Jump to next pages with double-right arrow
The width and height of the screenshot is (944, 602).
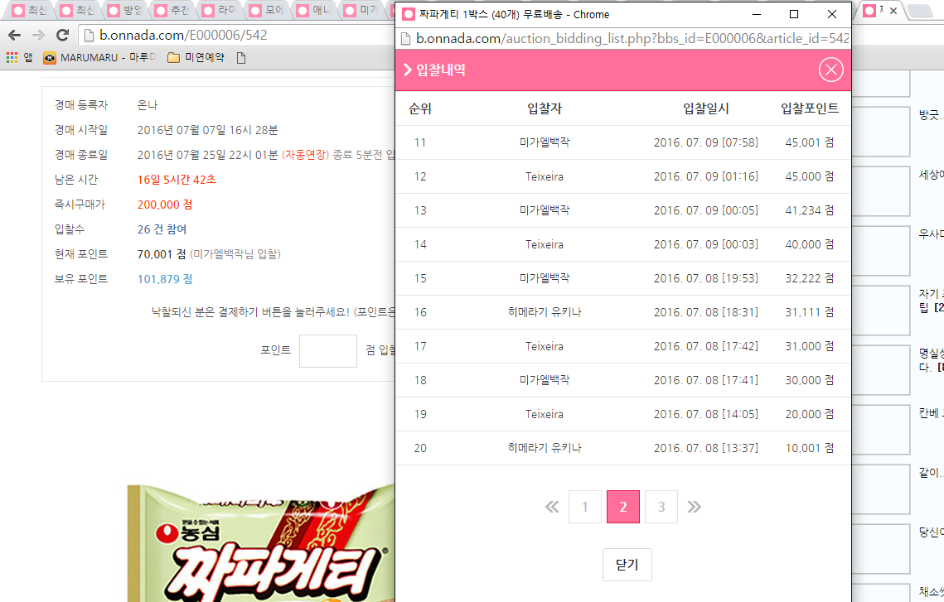click(x=695, y=507)
